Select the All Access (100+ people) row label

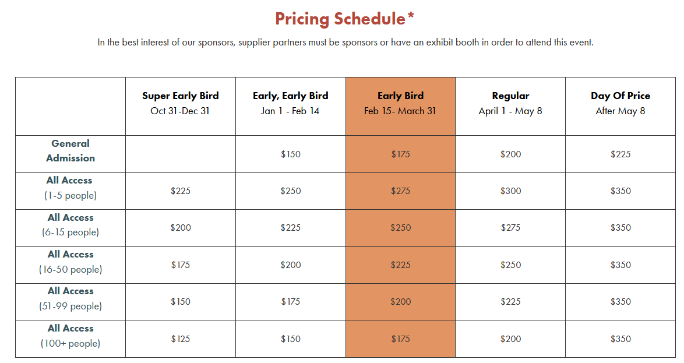click(70, 336)
